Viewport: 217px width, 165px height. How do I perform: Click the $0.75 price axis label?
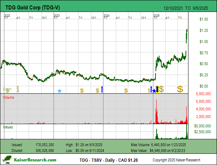coord(204,53)
